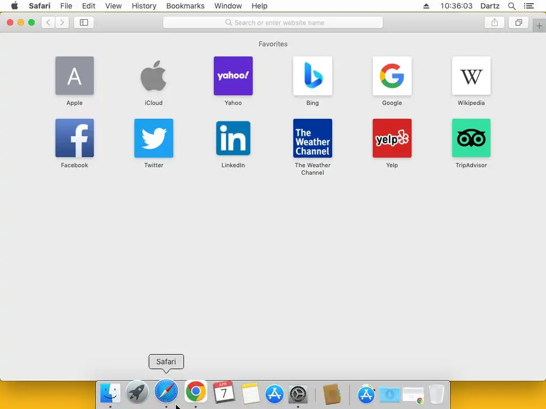Open System Preferences gear in Dock
Image resolution: width=546 pixels, height=409 pixels.
pos(298,394)
